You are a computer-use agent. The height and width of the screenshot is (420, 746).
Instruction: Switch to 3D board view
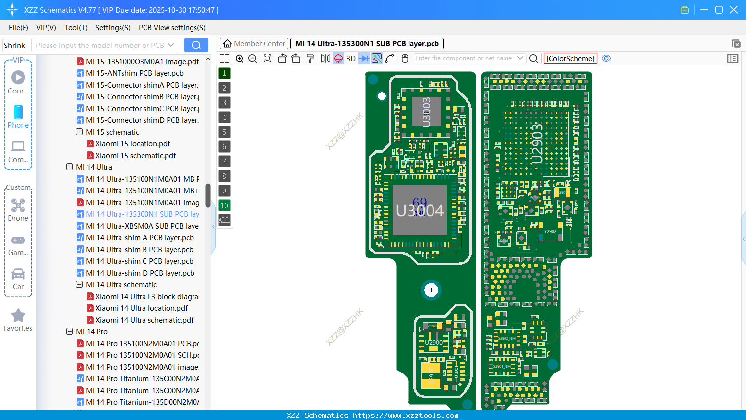coord(351,58)
